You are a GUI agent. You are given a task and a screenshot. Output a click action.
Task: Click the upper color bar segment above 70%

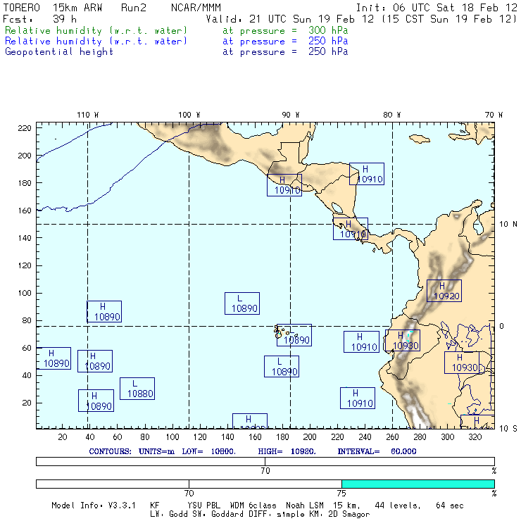(x=379, y=462)
